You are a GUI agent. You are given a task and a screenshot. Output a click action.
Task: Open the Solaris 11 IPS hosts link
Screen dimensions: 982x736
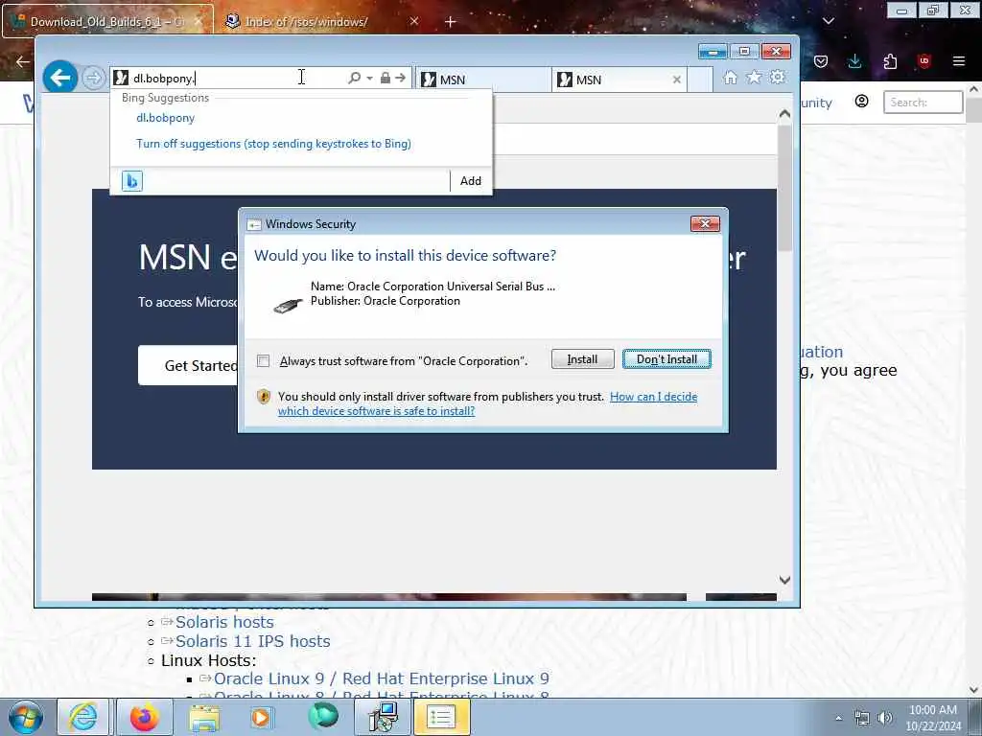pyautogui.click(x=252, y=641)
